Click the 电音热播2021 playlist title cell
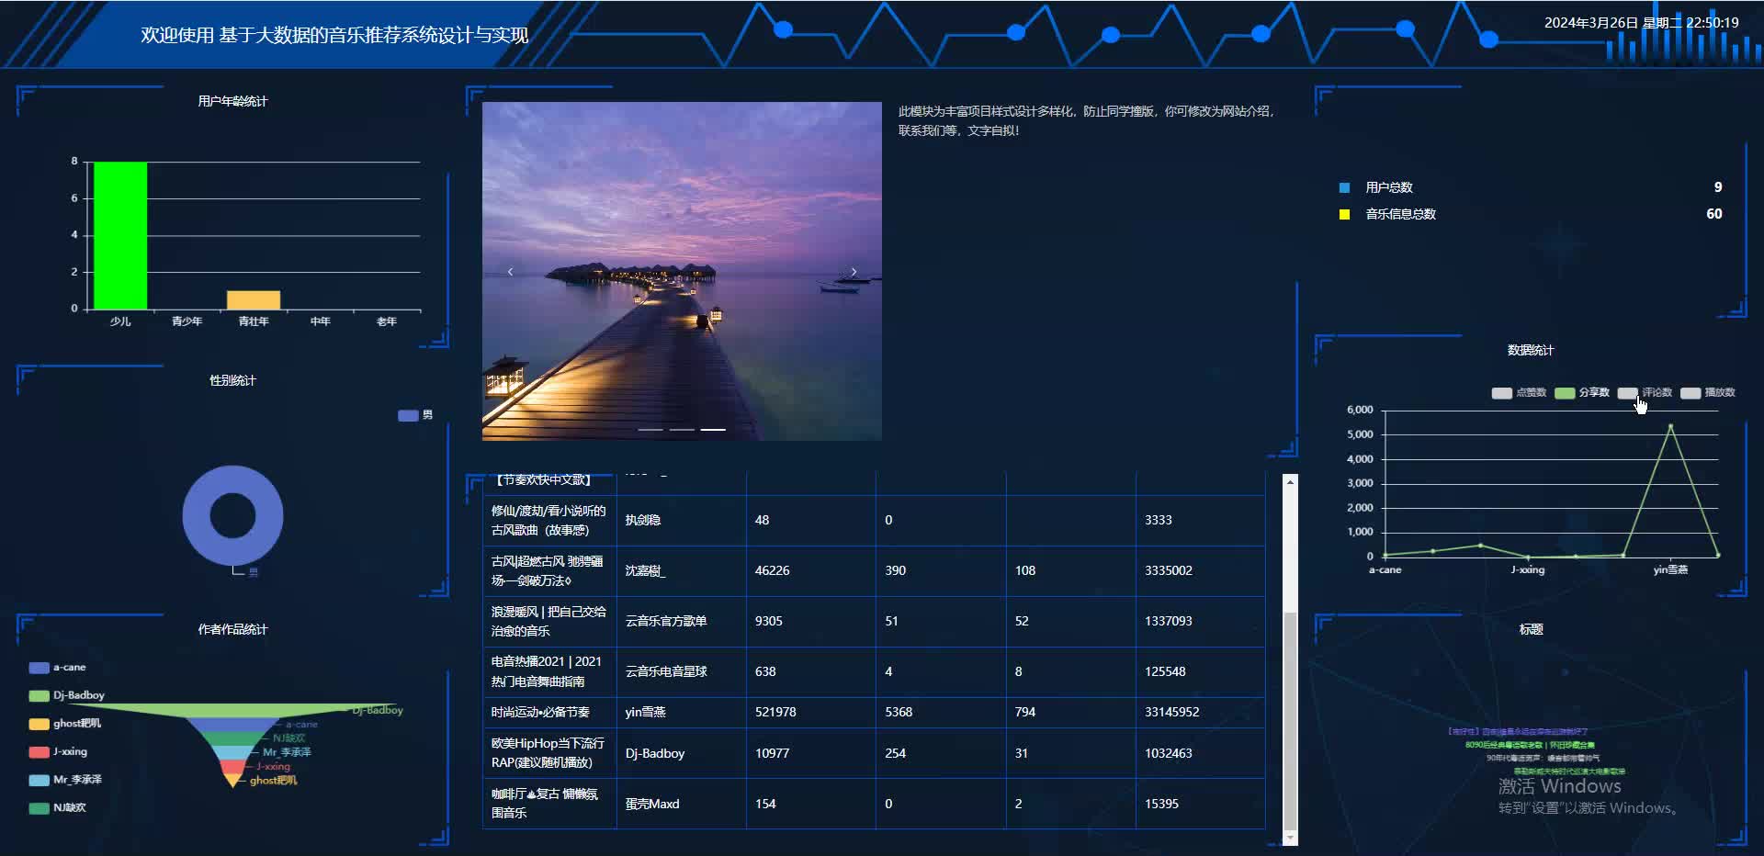Image resolution: width=1764 pixels, height=856 pixels. [x=549, y=671]
